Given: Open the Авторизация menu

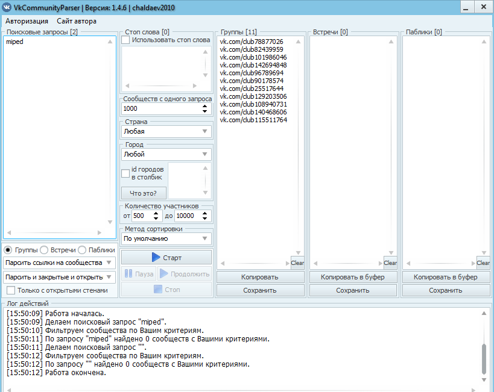Looking at the screenshot, I should tap(27, 21).
